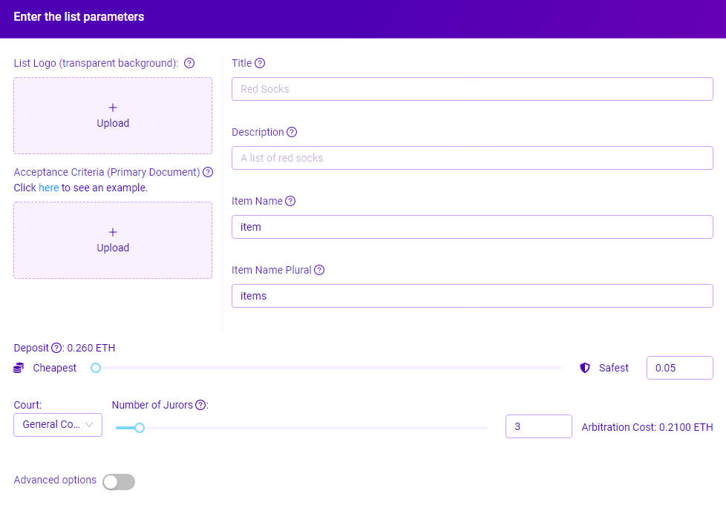The height and width of the screenshot is (525, 726).
Task: Click help icon next to List Logo label
Action: (x=189, y=63)
